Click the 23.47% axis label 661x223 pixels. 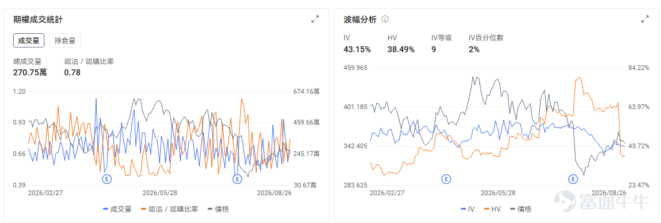[x=639, y=184]
